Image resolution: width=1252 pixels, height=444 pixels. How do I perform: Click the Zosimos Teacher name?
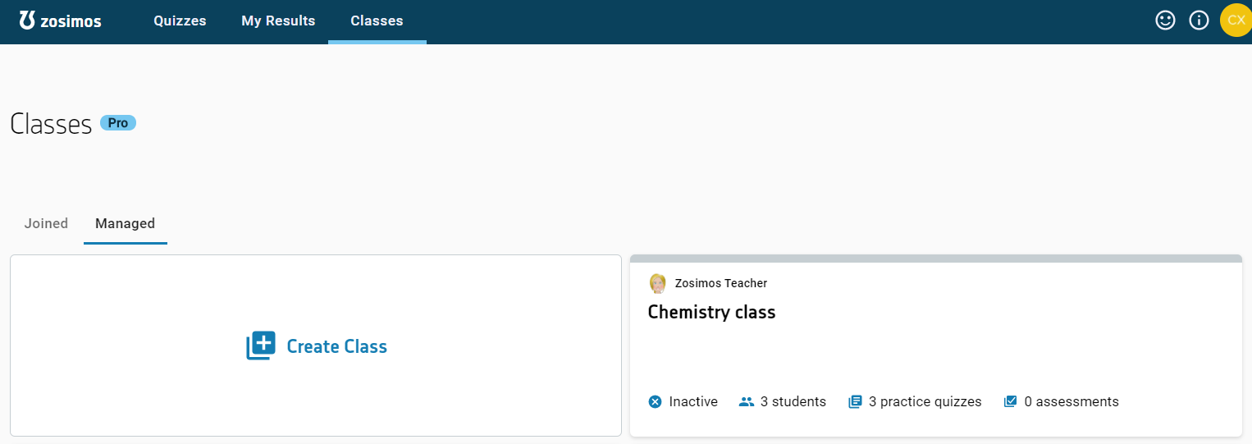pyautogui.click(x=720, y=283)
